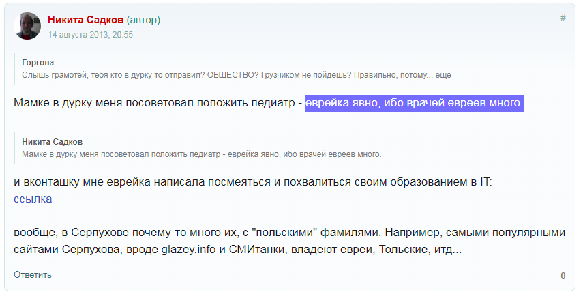Screen dimensions: 583x292
Task: Click quoted username Горгона
Action: click(x=38, y=63)
